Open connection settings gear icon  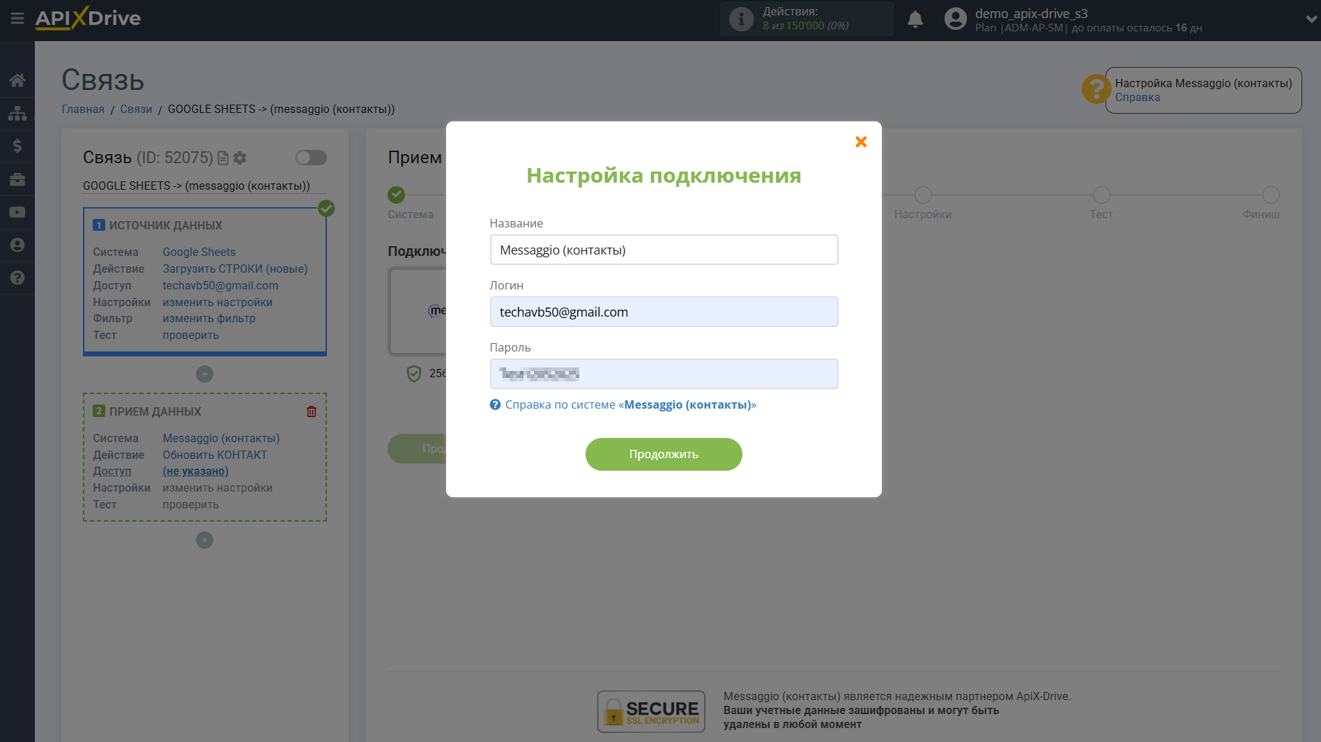[x=240, y=158]
